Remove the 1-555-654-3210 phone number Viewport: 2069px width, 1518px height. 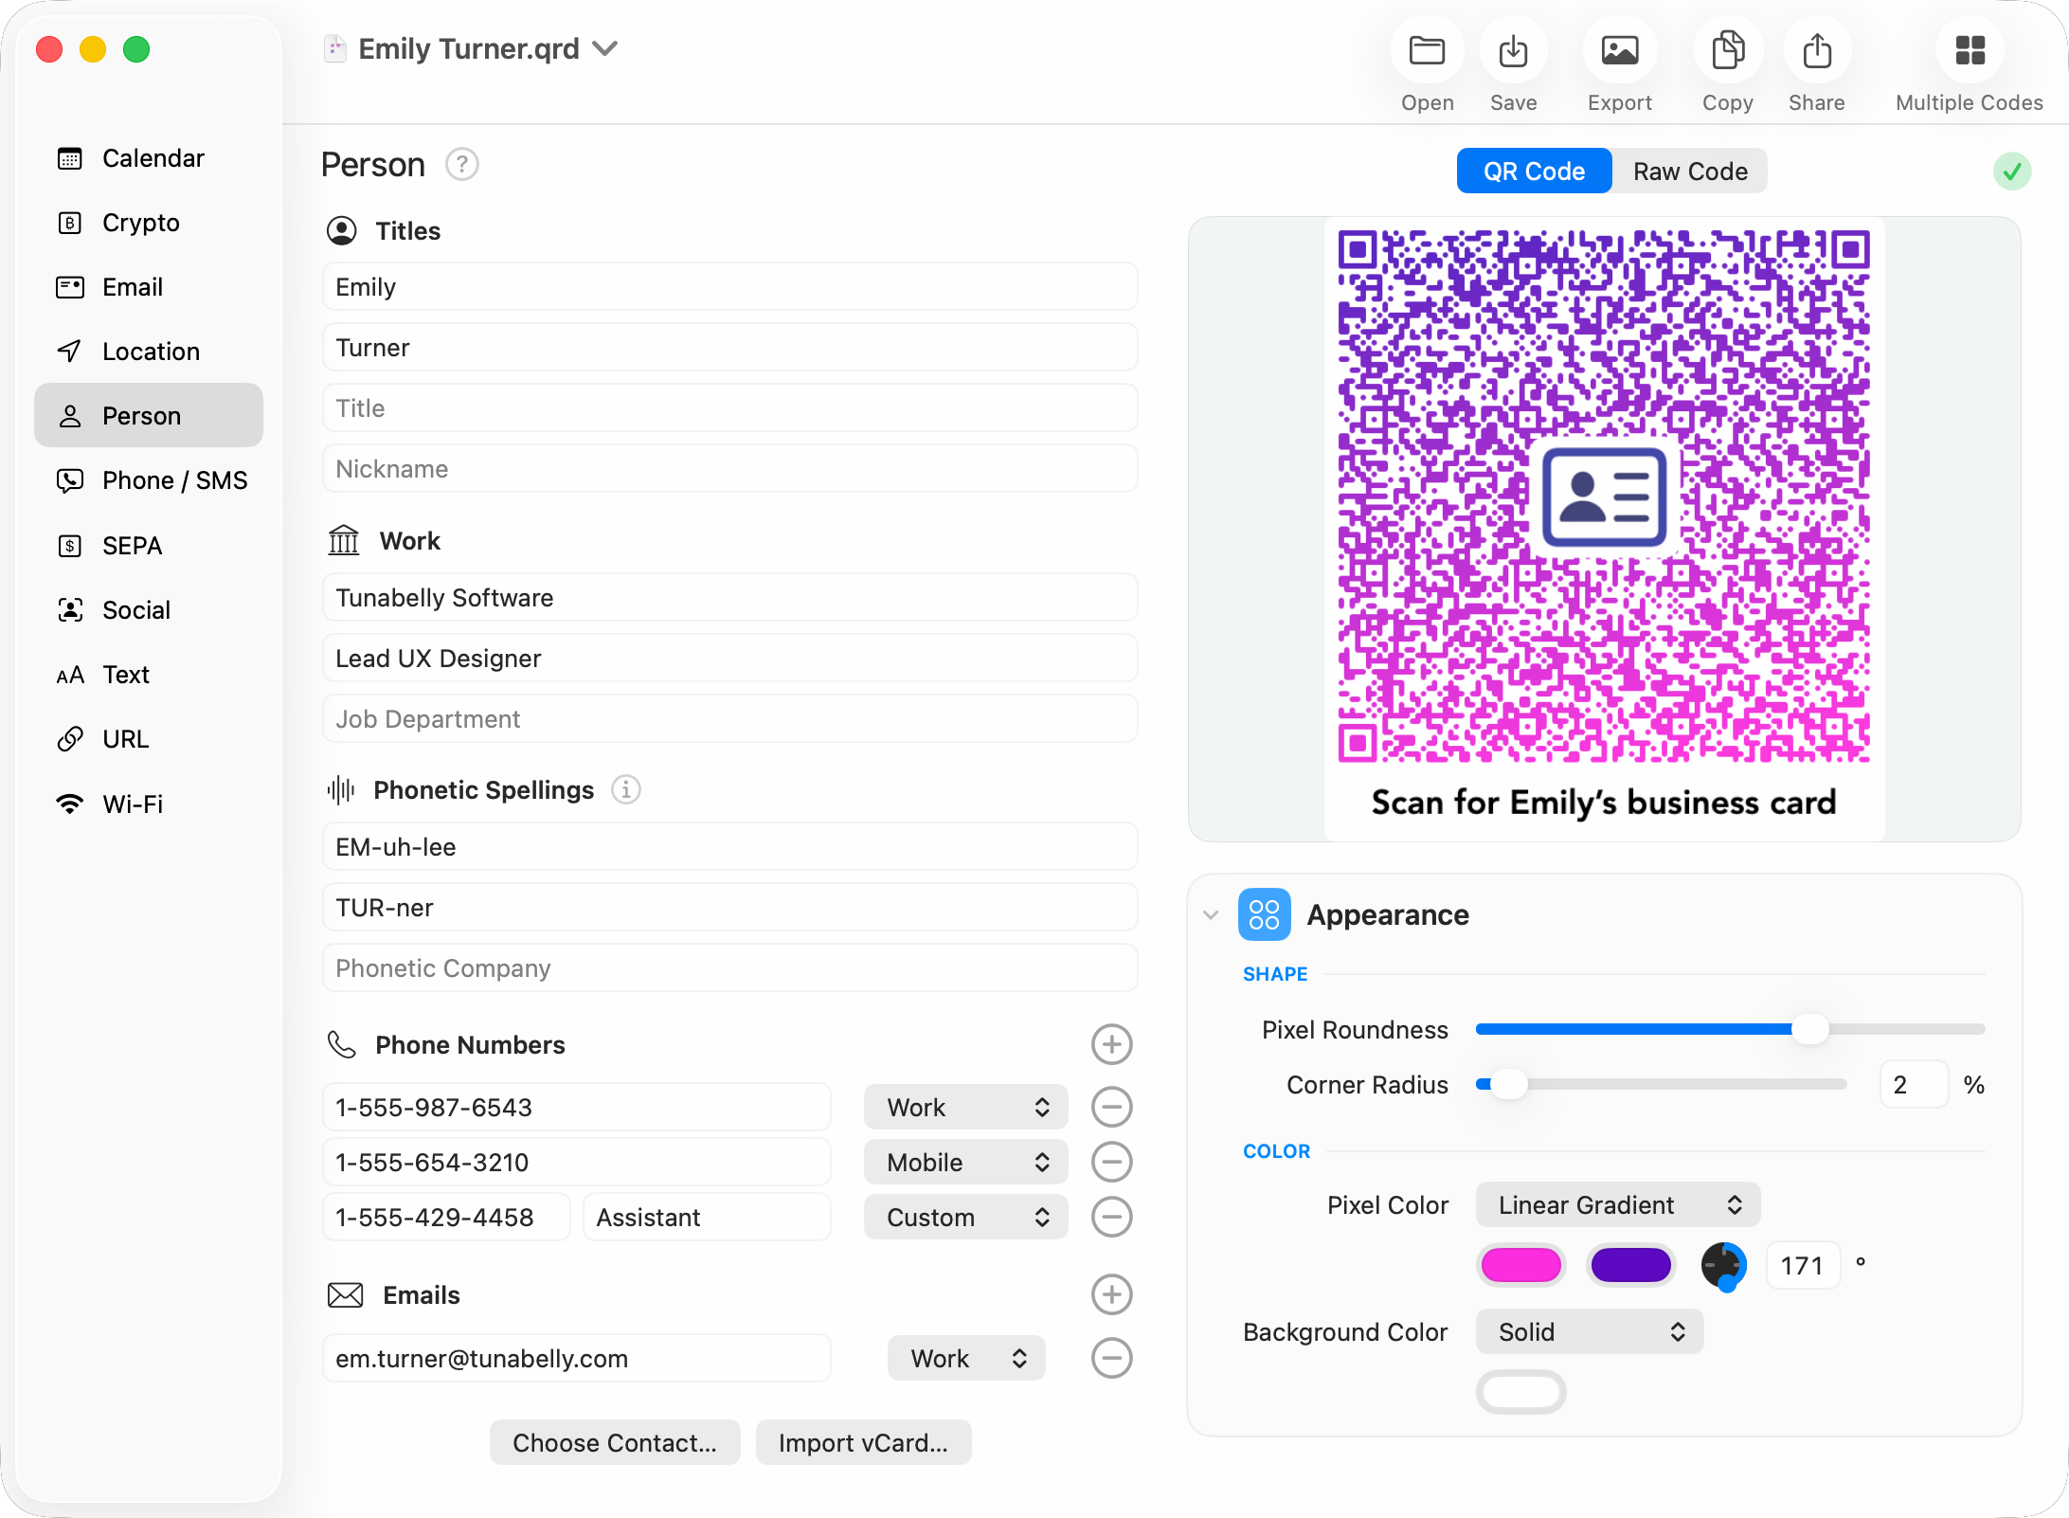(1111, 1162)
